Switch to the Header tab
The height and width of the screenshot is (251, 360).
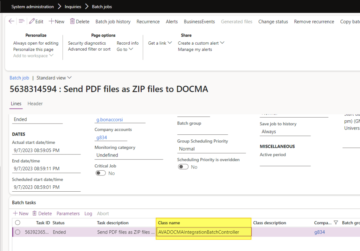35,104
